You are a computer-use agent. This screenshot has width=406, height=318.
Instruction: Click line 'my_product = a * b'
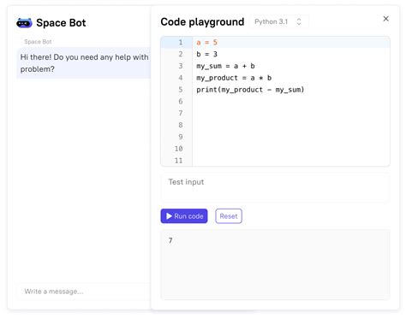pyautogui.click(x=234, y=78)
